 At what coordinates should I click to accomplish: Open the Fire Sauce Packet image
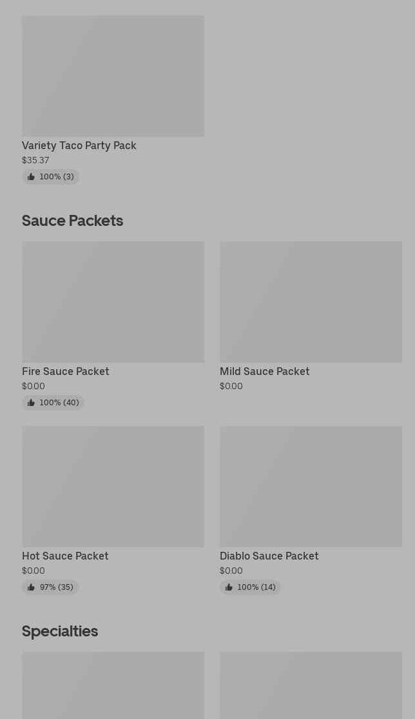coord(113,302)
